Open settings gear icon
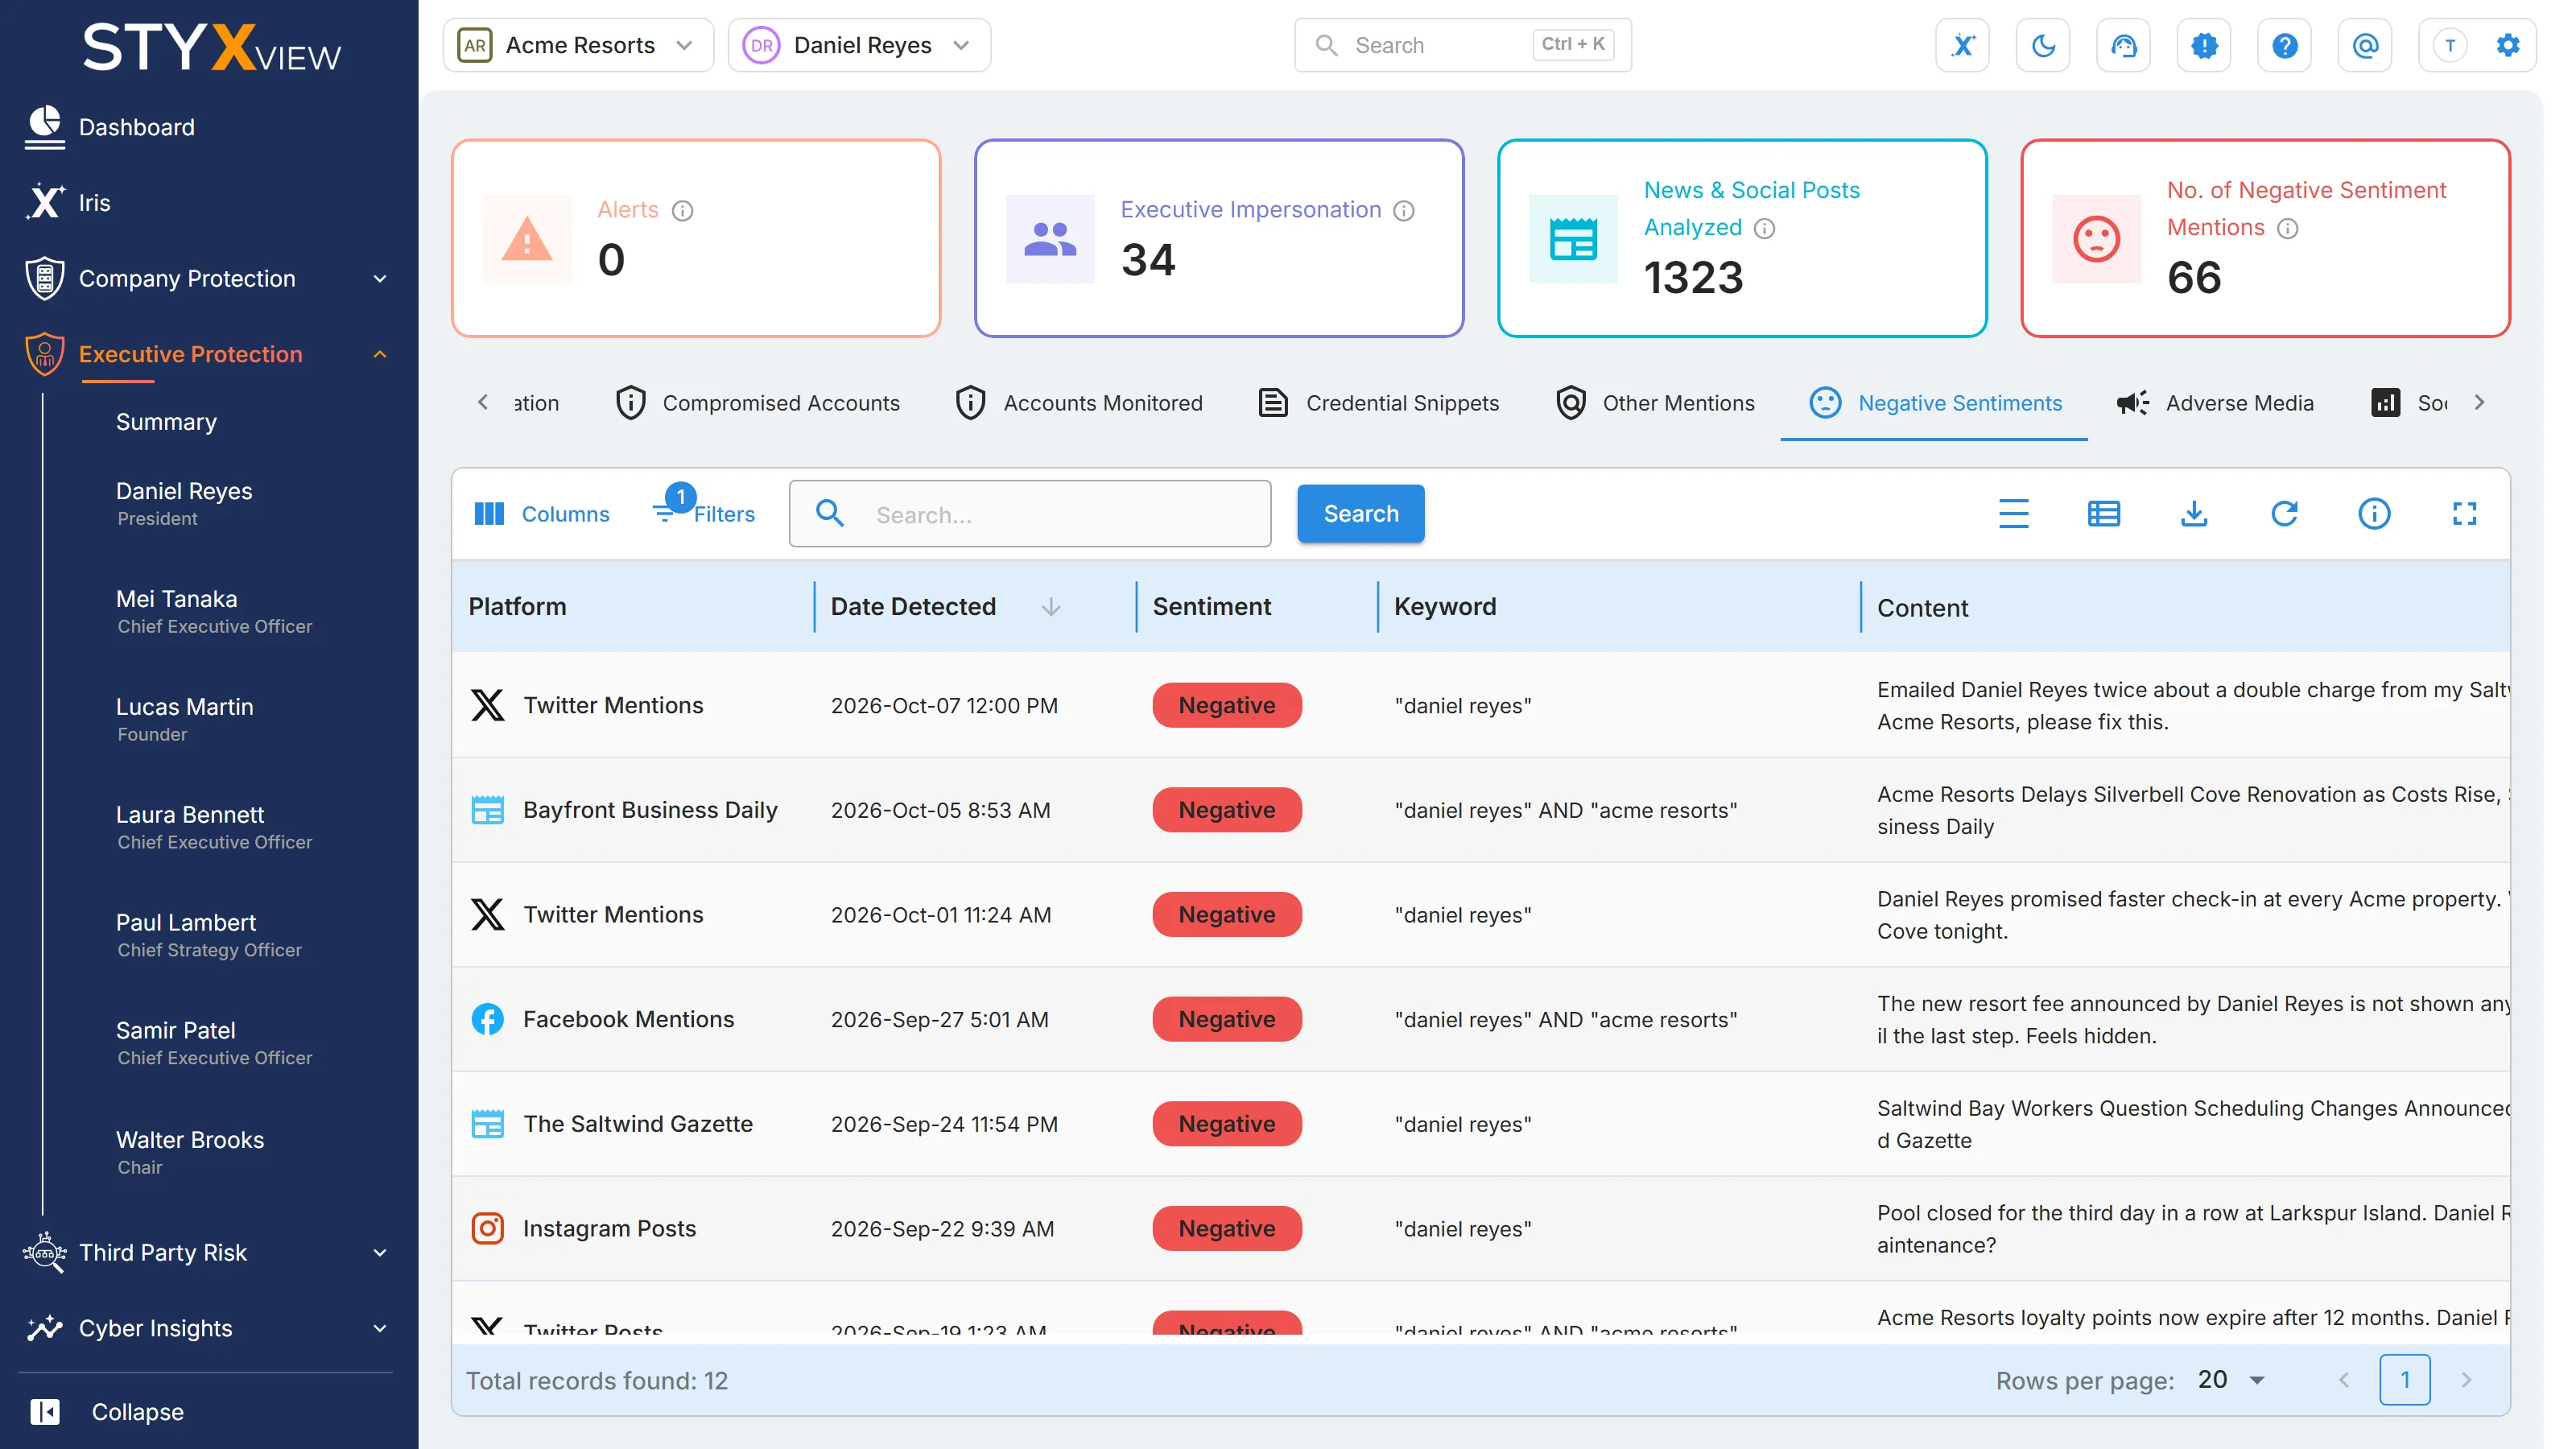The image size is (2576, 1449). [2507, 45]
